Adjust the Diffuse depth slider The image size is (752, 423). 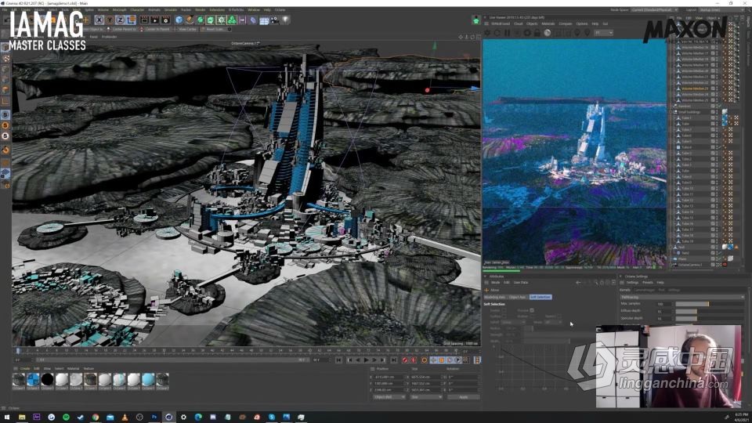[710, 311]
